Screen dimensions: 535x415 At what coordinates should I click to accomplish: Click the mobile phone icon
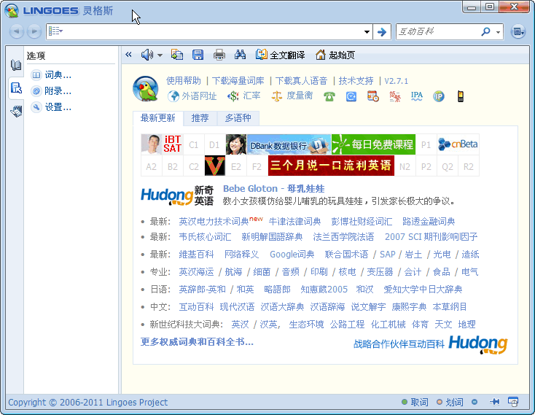(x=461, y=96)
